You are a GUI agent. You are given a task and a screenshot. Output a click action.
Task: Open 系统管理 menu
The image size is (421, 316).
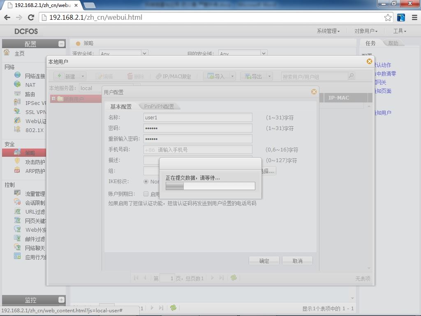point(328,31)
